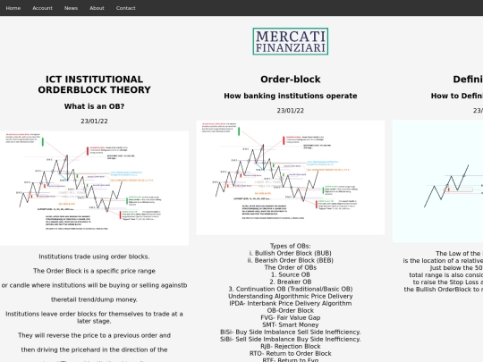483x362 pixels.
Task: Select 'theretail trend/dump money.' text
Action: pos(94,299)
